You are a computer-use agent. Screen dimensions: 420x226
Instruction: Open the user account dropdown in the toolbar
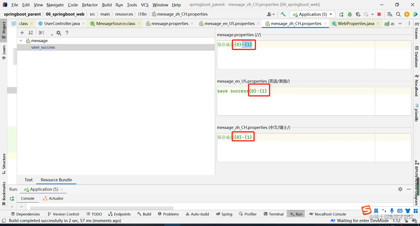(x=271, y=14)
